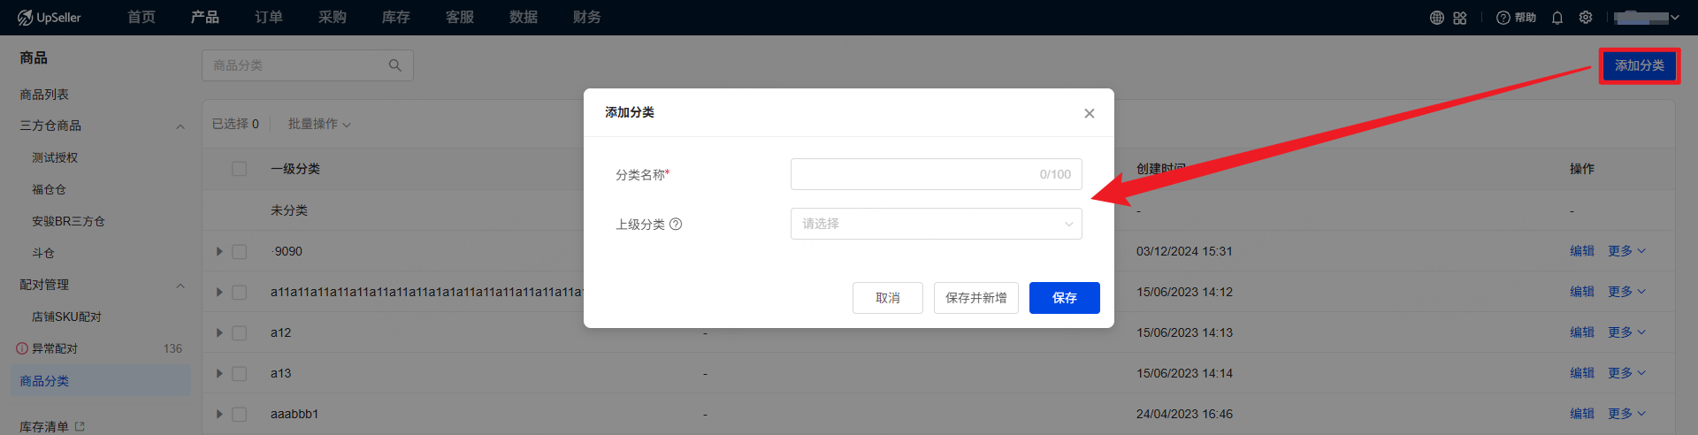Click the notification bell icon
The width and height of the screenshot is (1698, 435).
click(x=1557, y=18)
